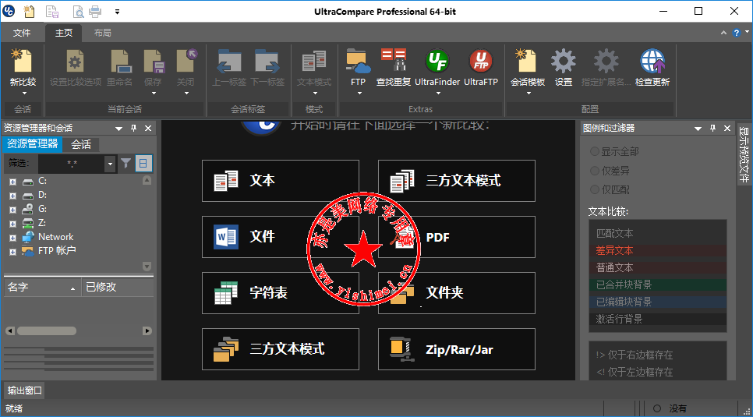
Task: Open the FTP ribbon icon
Action: point(359,61)
